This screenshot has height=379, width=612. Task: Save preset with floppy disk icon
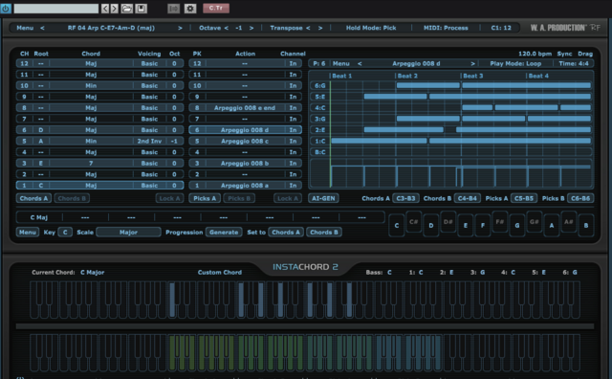pyautogui.click(x=141, y=9)
